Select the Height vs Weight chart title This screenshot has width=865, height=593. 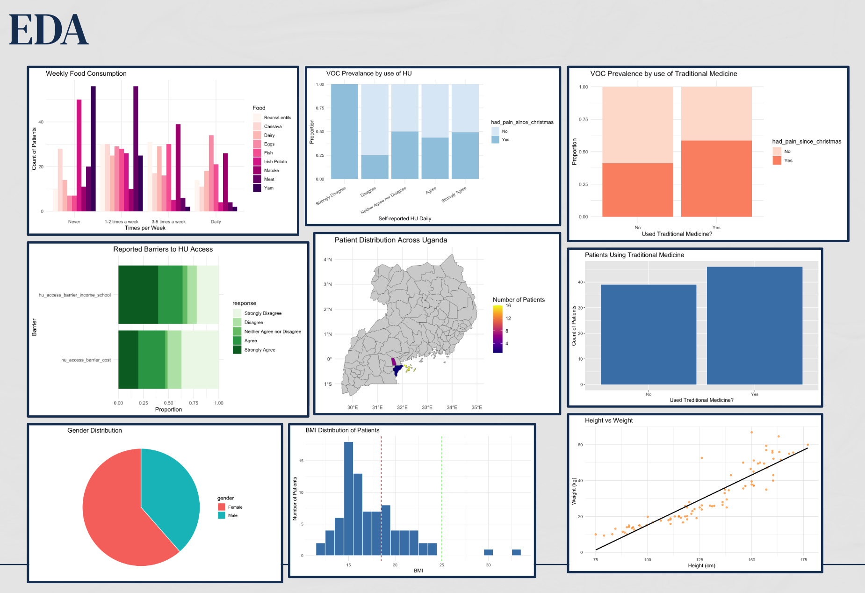pos(608,420)
